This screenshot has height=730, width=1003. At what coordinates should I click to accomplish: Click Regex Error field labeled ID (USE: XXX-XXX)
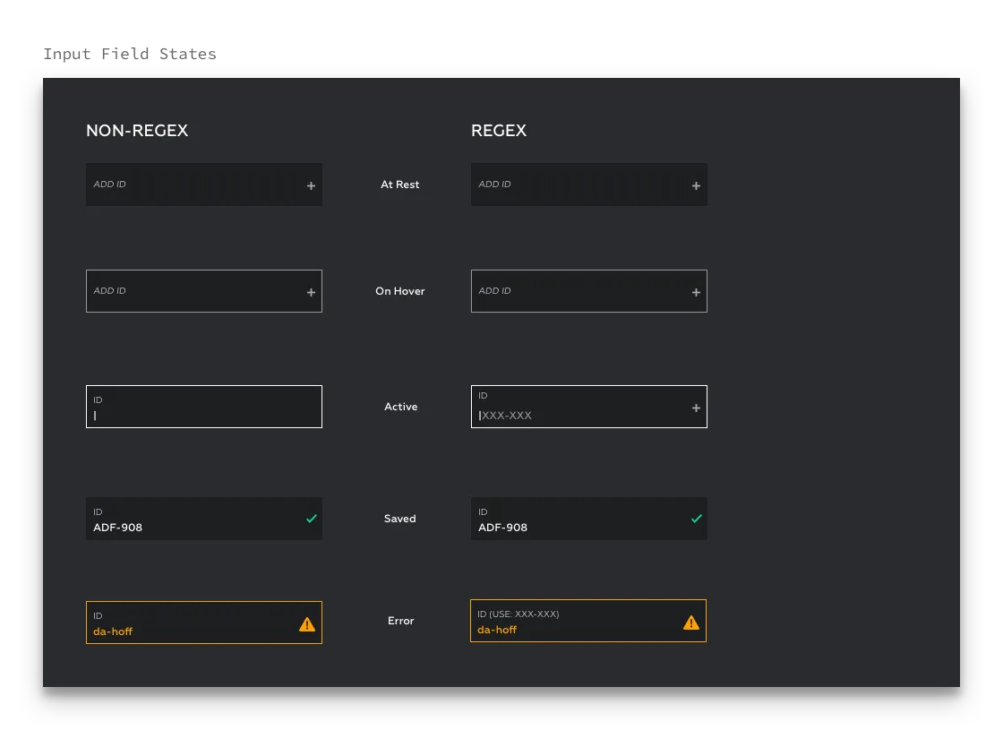[588, 621]
